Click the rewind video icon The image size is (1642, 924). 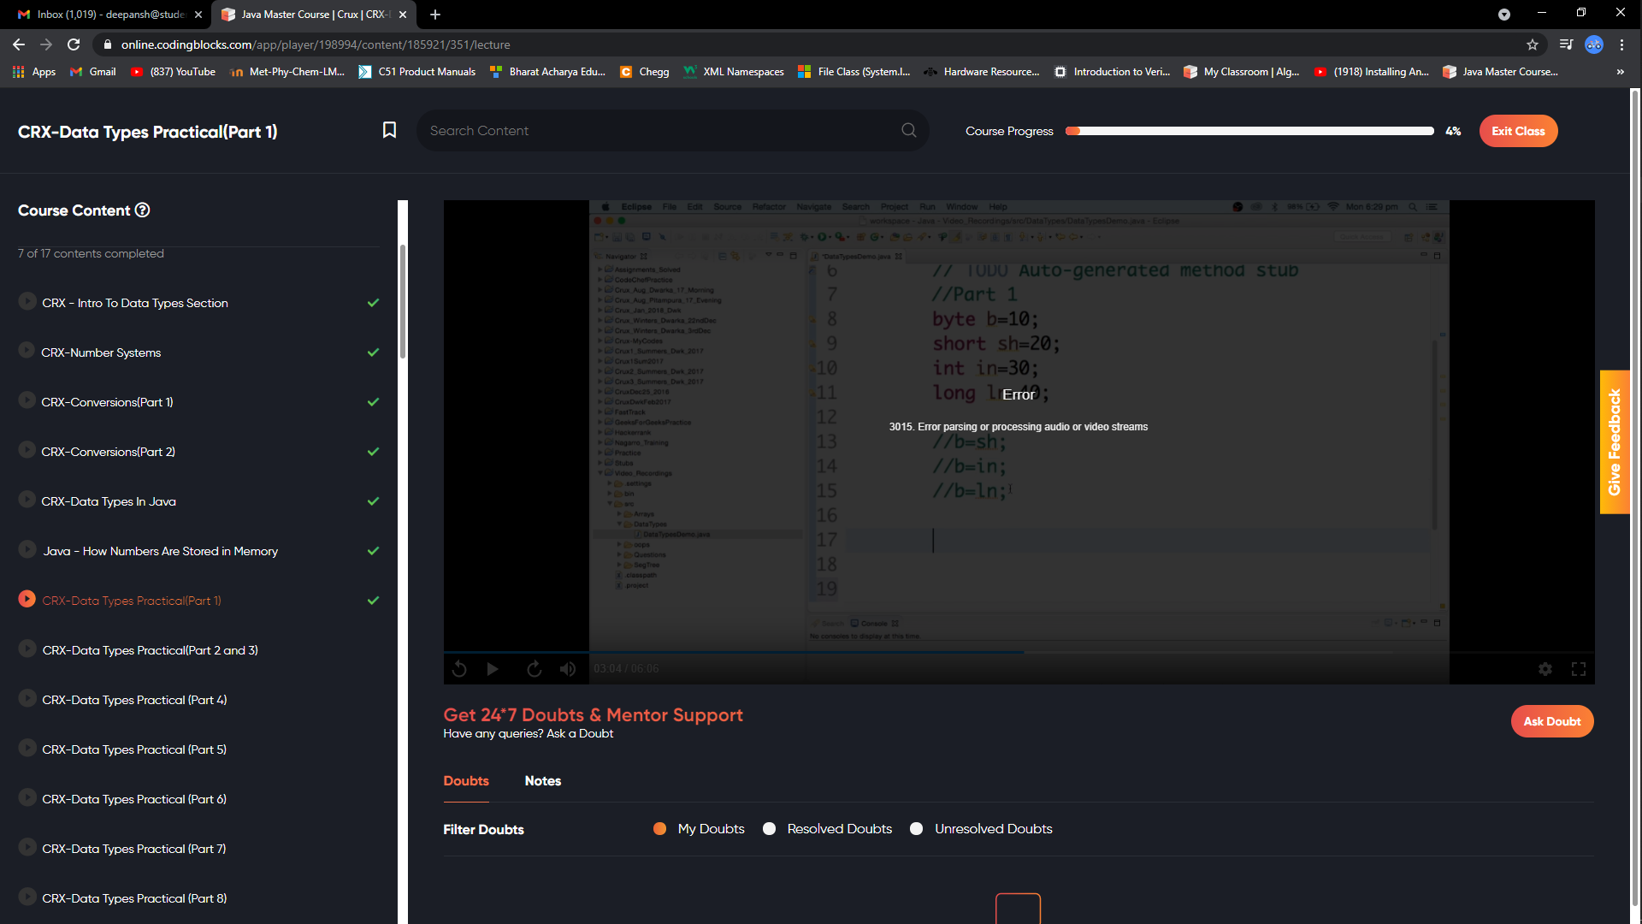point(459,669)
